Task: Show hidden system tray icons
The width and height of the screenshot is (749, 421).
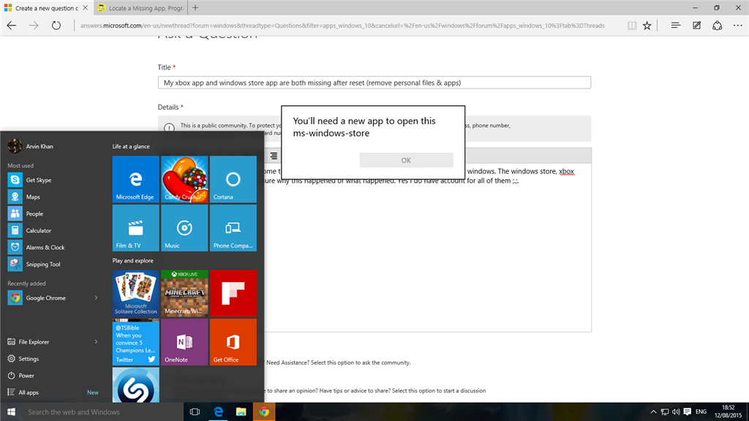Action: point(653,411)
